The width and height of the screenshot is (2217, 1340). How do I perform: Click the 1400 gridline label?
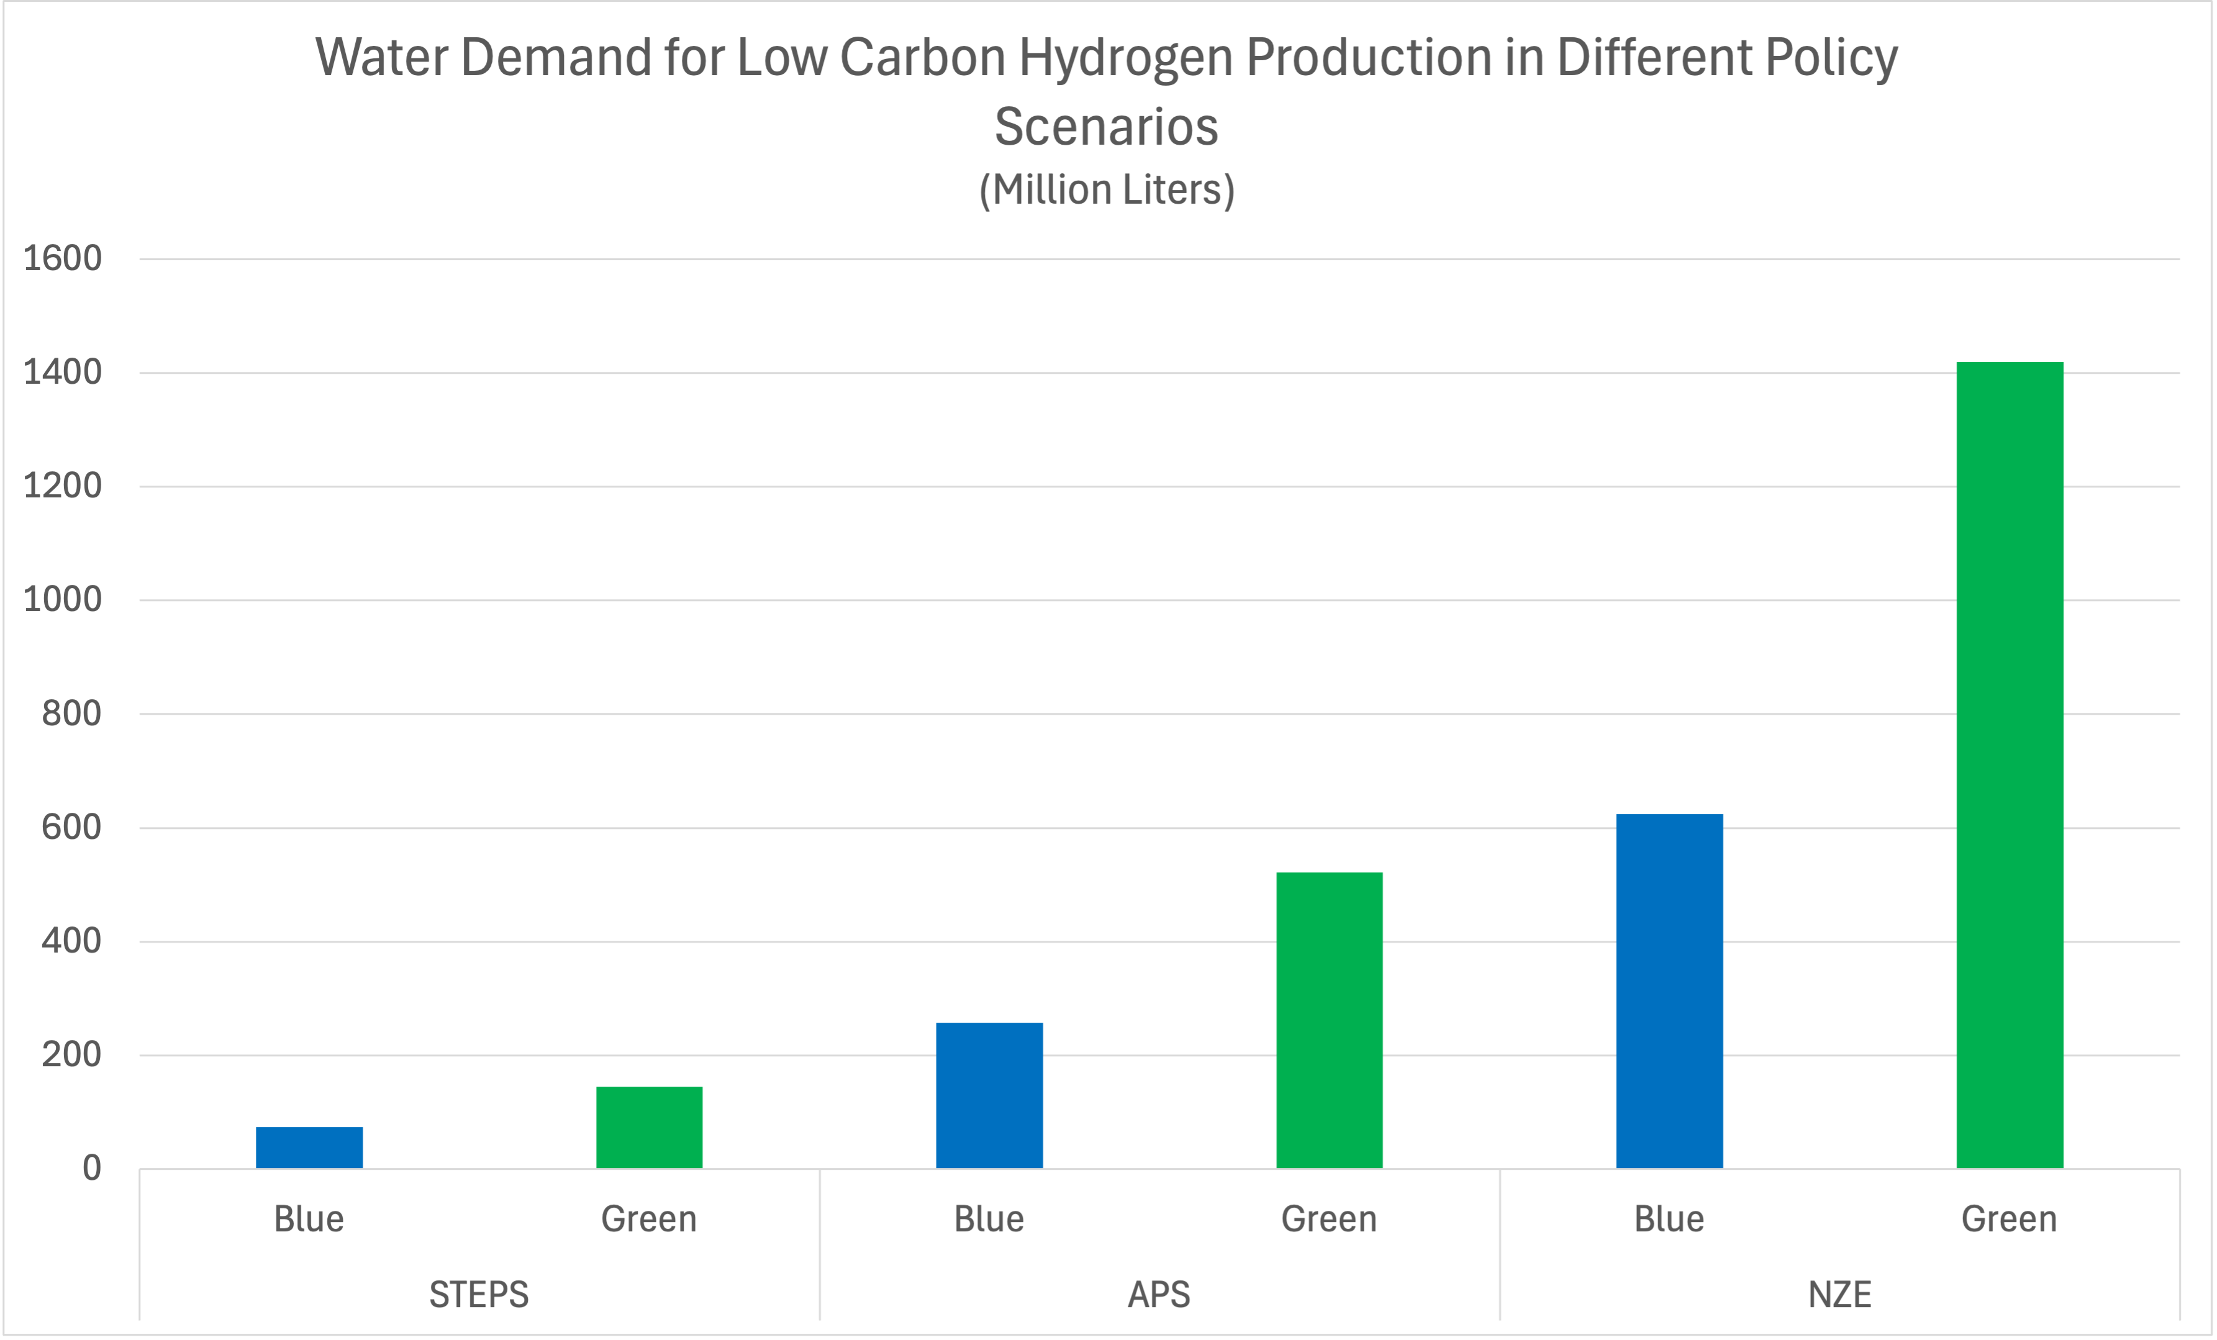pyautogui.click(x=62, y=372)
